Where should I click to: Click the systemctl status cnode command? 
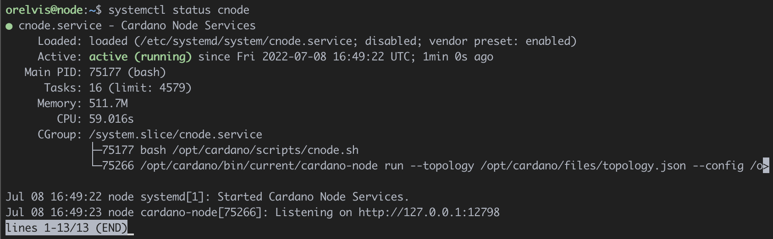tap(179, 10)
